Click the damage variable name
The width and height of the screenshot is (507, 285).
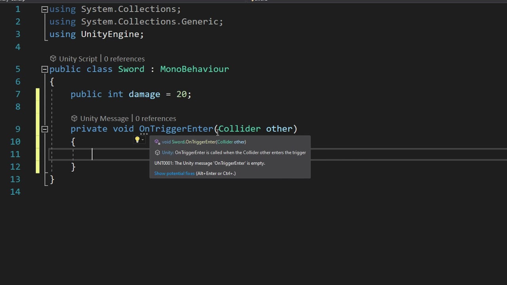[144, 94]
